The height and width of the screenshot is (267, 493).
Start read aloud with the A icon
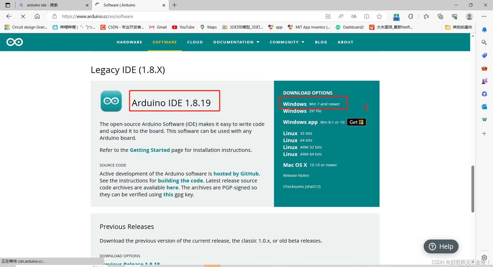(341, 16)
